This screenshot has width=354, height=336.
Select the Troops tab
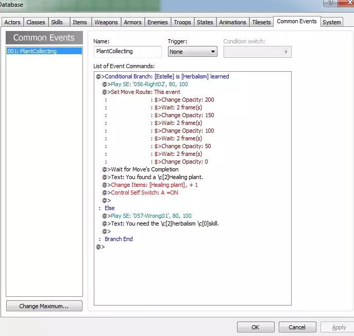[182, 22]
